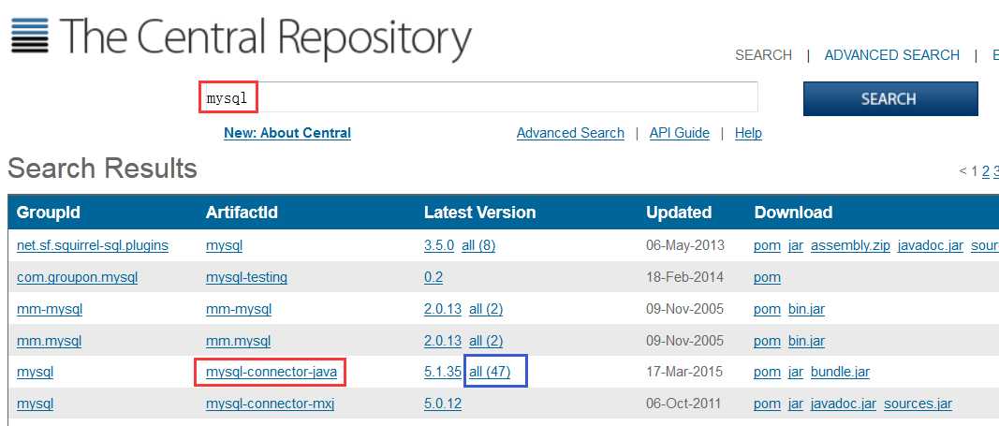The height and width of the screenshot is (426, 999).
Task: Open the SEARCH header menu item
Action: tap(763, 55)
